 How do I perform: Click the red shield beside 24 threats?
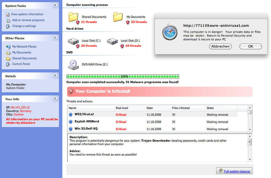tap(78, 46)
